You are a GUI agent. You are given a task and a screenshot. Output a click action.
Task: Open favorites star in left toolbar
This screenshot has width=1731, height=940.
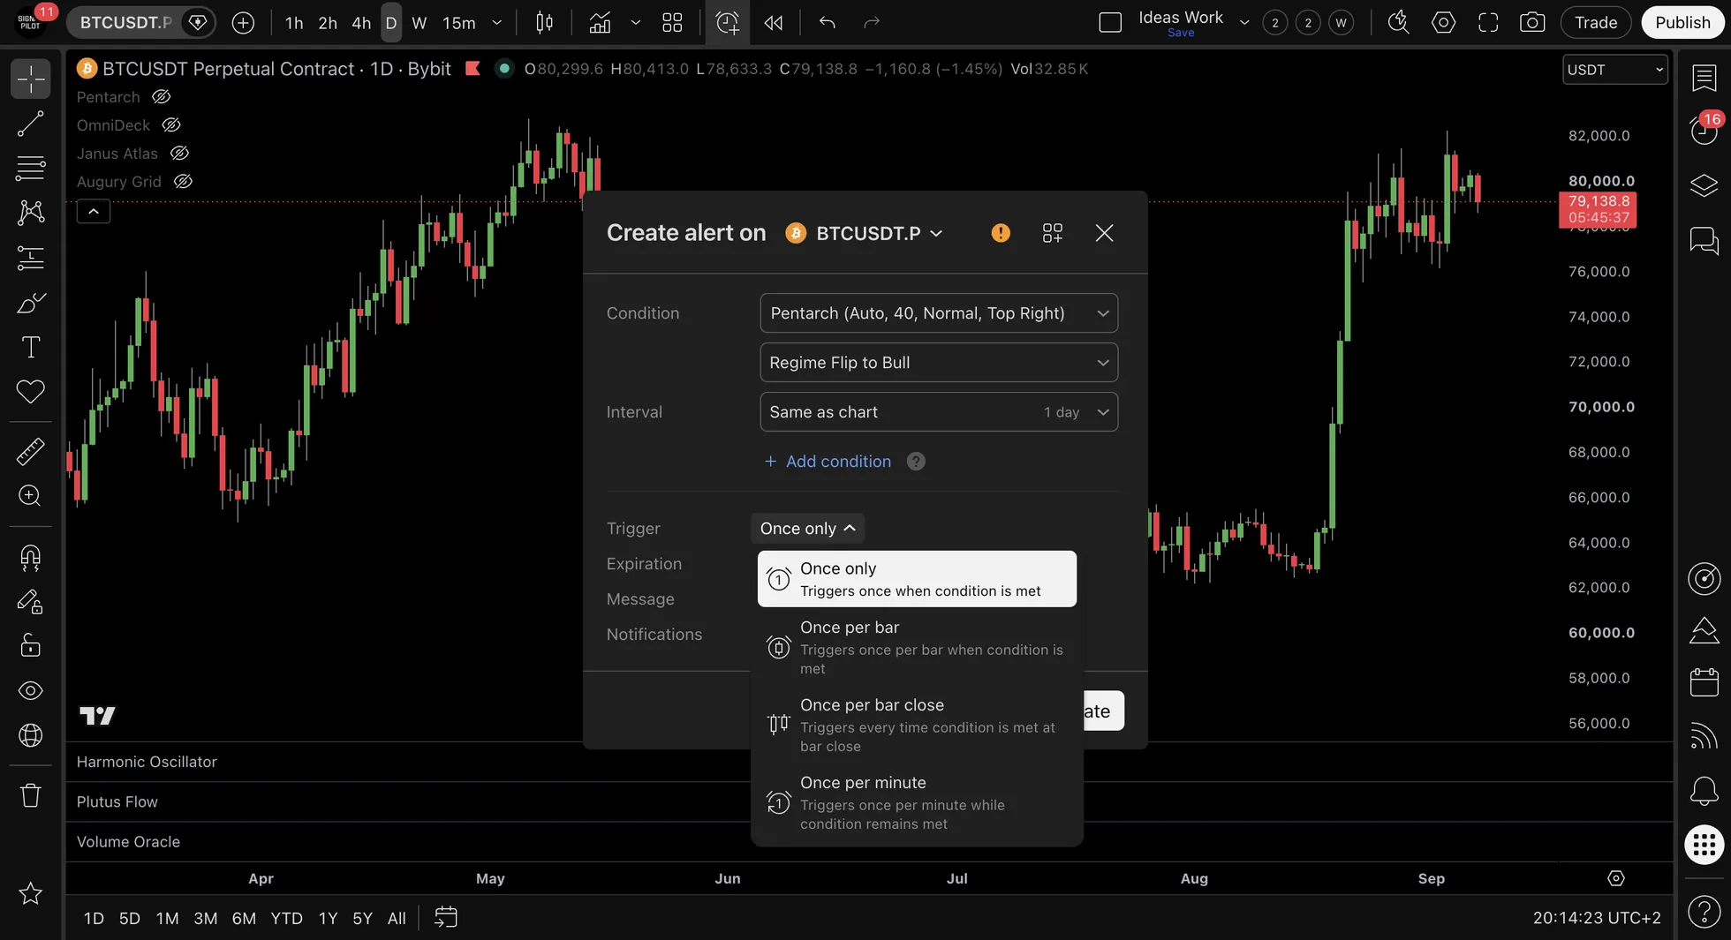30,893
